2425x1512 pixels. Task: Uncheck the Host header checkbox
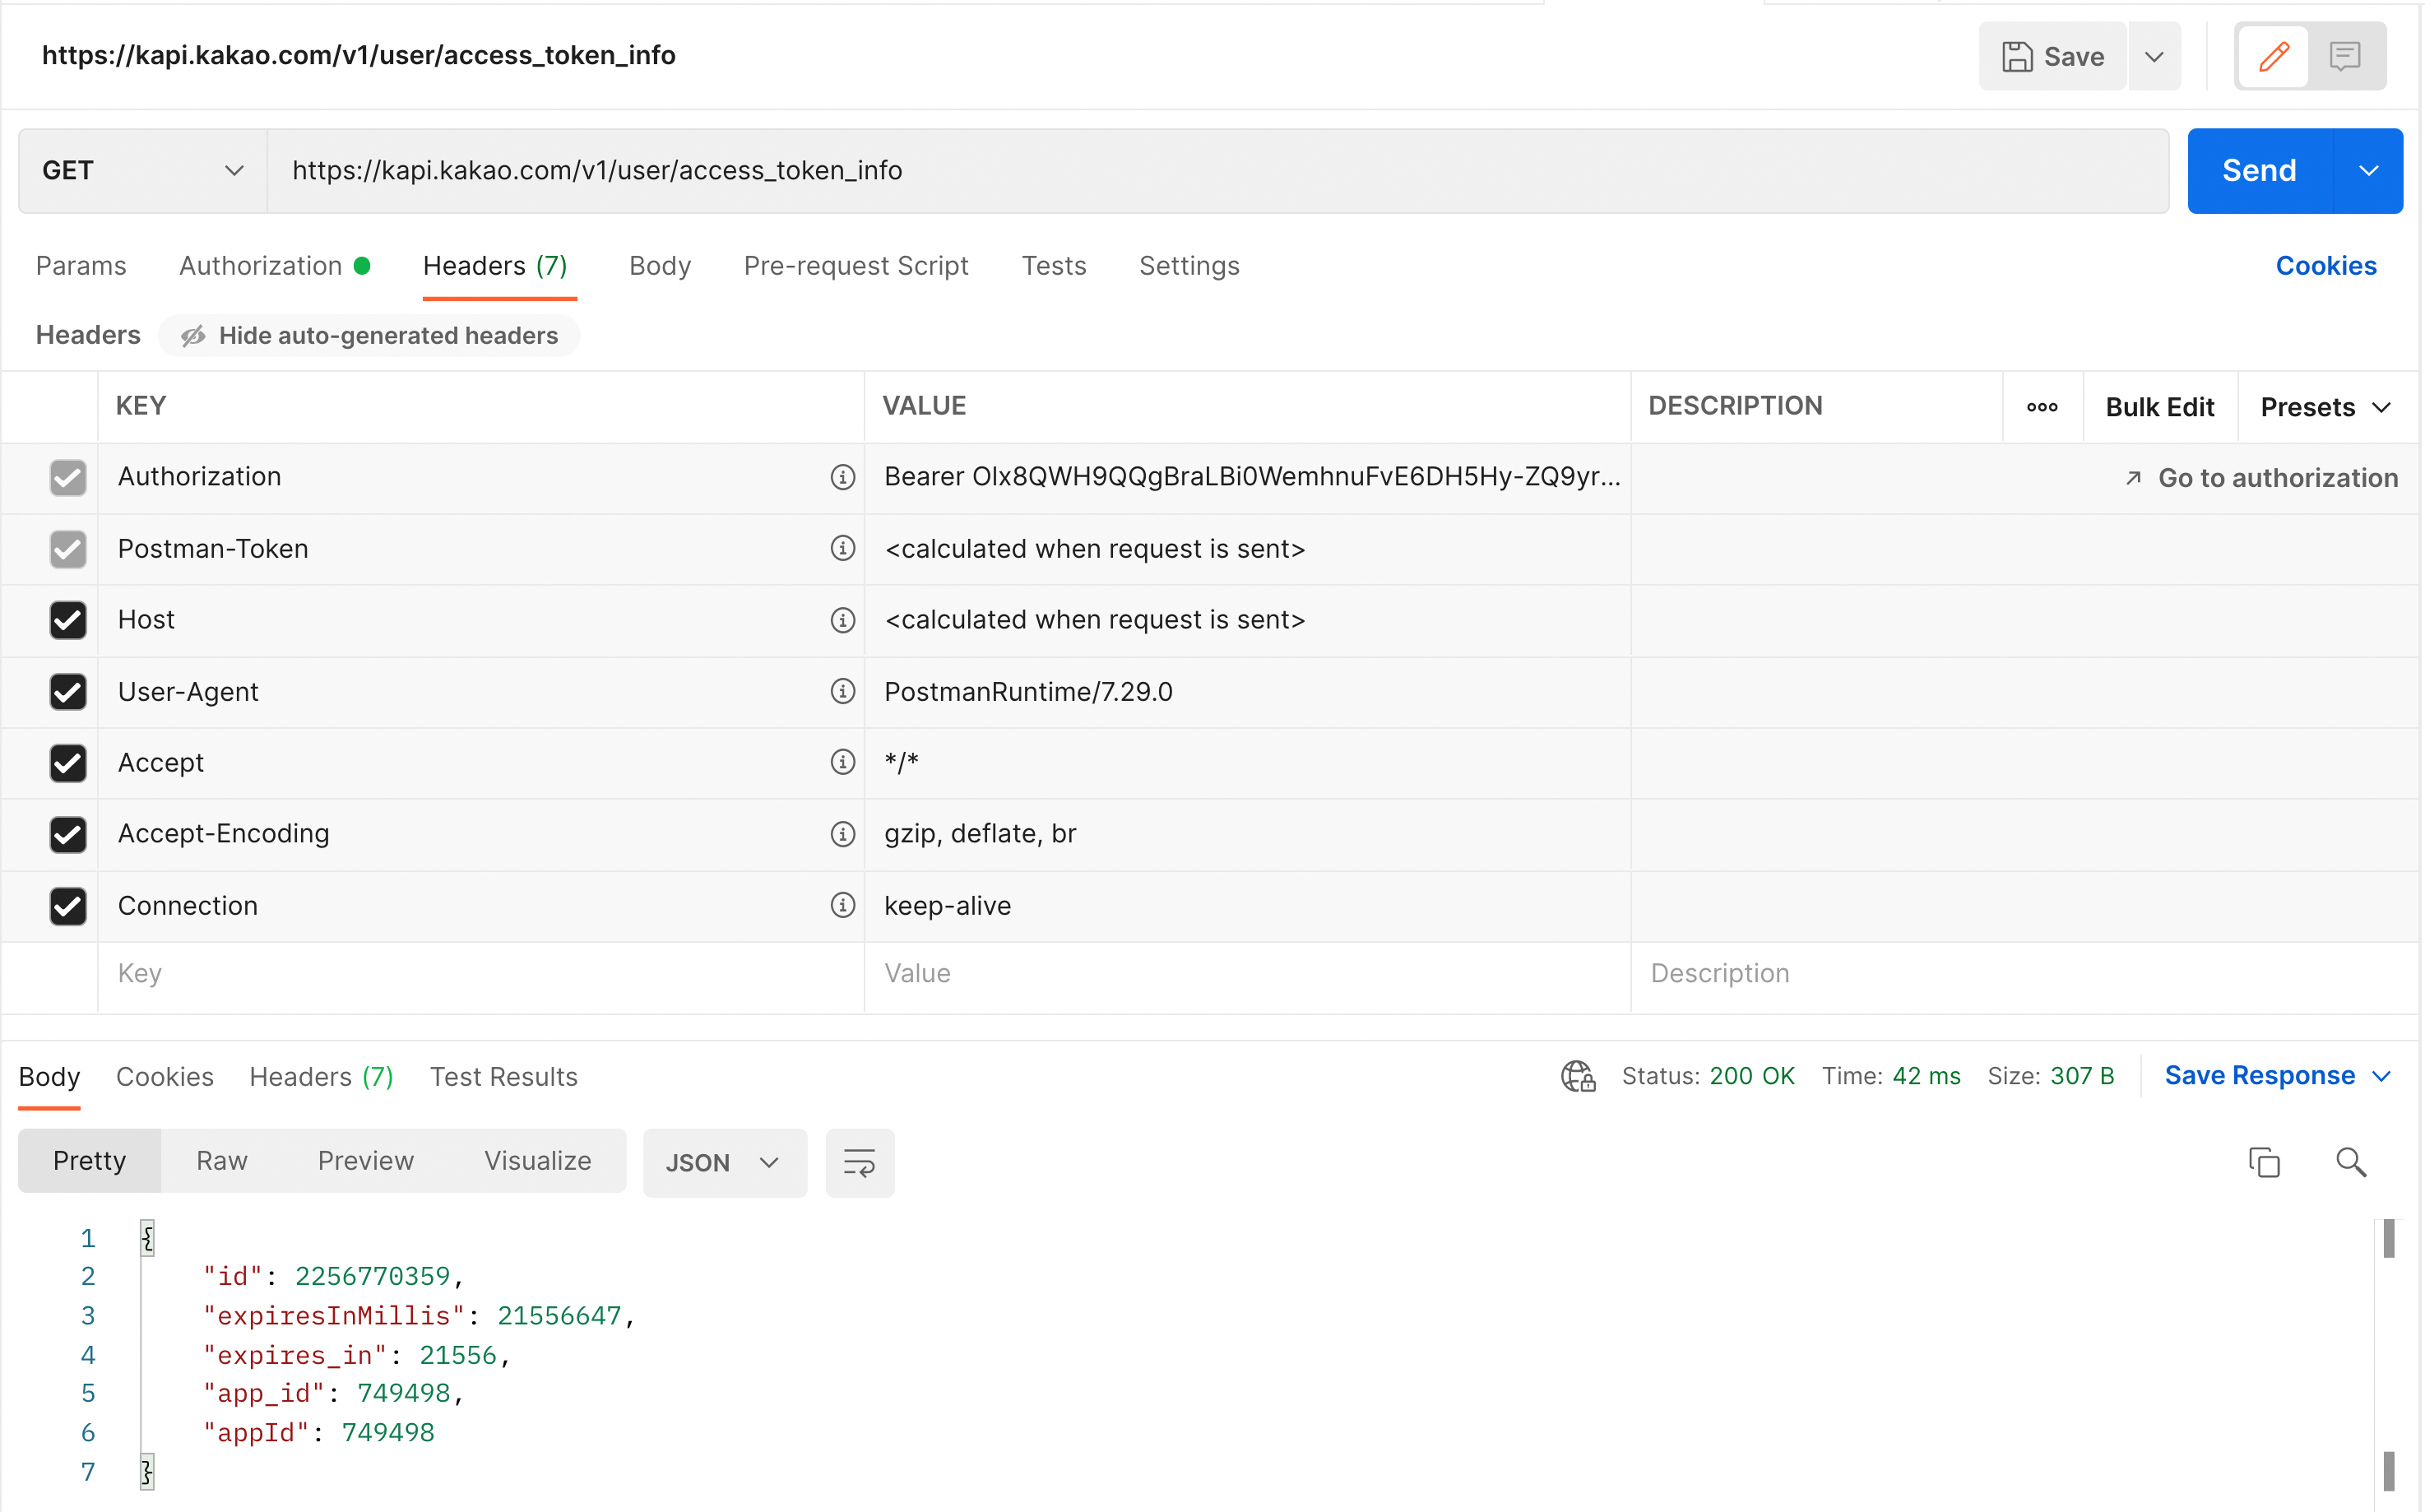pos(68,620)
